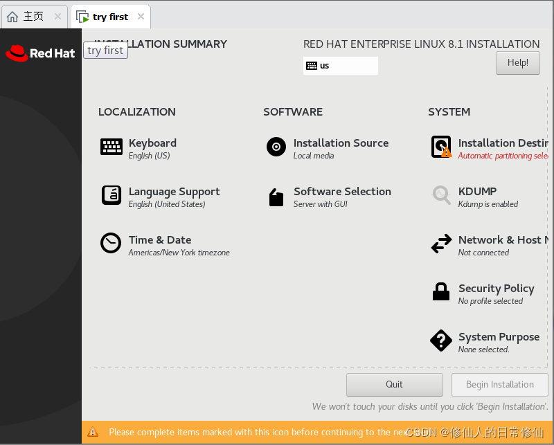Open the Keyboard settings icon
The height and width of the screenshot is (445, 554).
click(x=111, y=147)
